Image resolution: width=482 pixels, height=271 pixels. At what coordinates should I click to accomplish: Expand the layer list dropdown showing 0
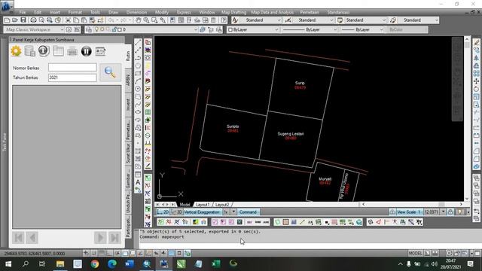pyautogui.click(x=196, y=29)
